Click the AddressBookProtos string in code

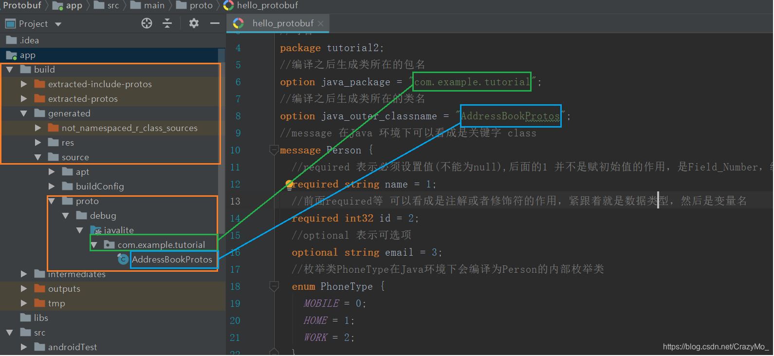(x=510, y=116)
